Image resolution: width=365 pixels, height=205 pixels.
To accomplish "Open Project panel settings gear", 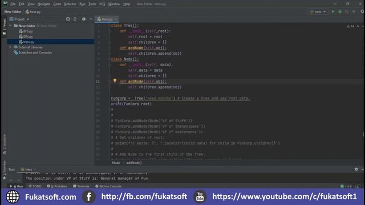I will pyautogui.click(x=84, y=19).
